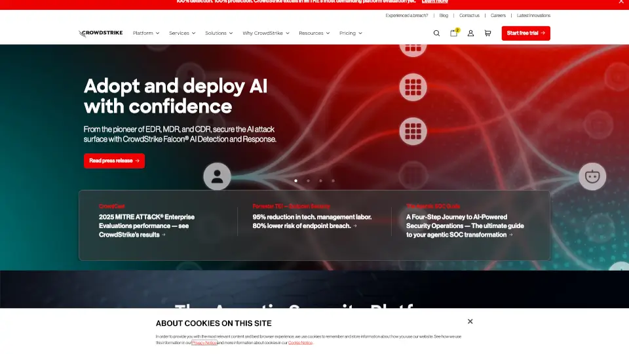Screen dimensions: 629x354
Task: Click Start free trial button
Action: pyautogui.click(x=525, y=33)
